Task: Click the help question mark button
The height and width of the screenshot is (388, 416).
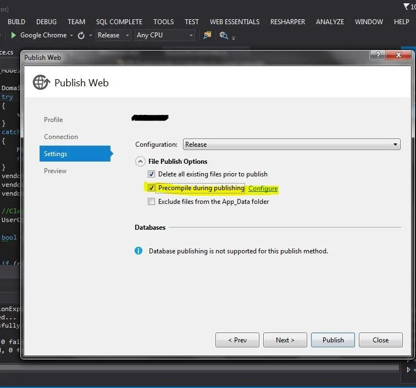Action: tap(378, 55)
